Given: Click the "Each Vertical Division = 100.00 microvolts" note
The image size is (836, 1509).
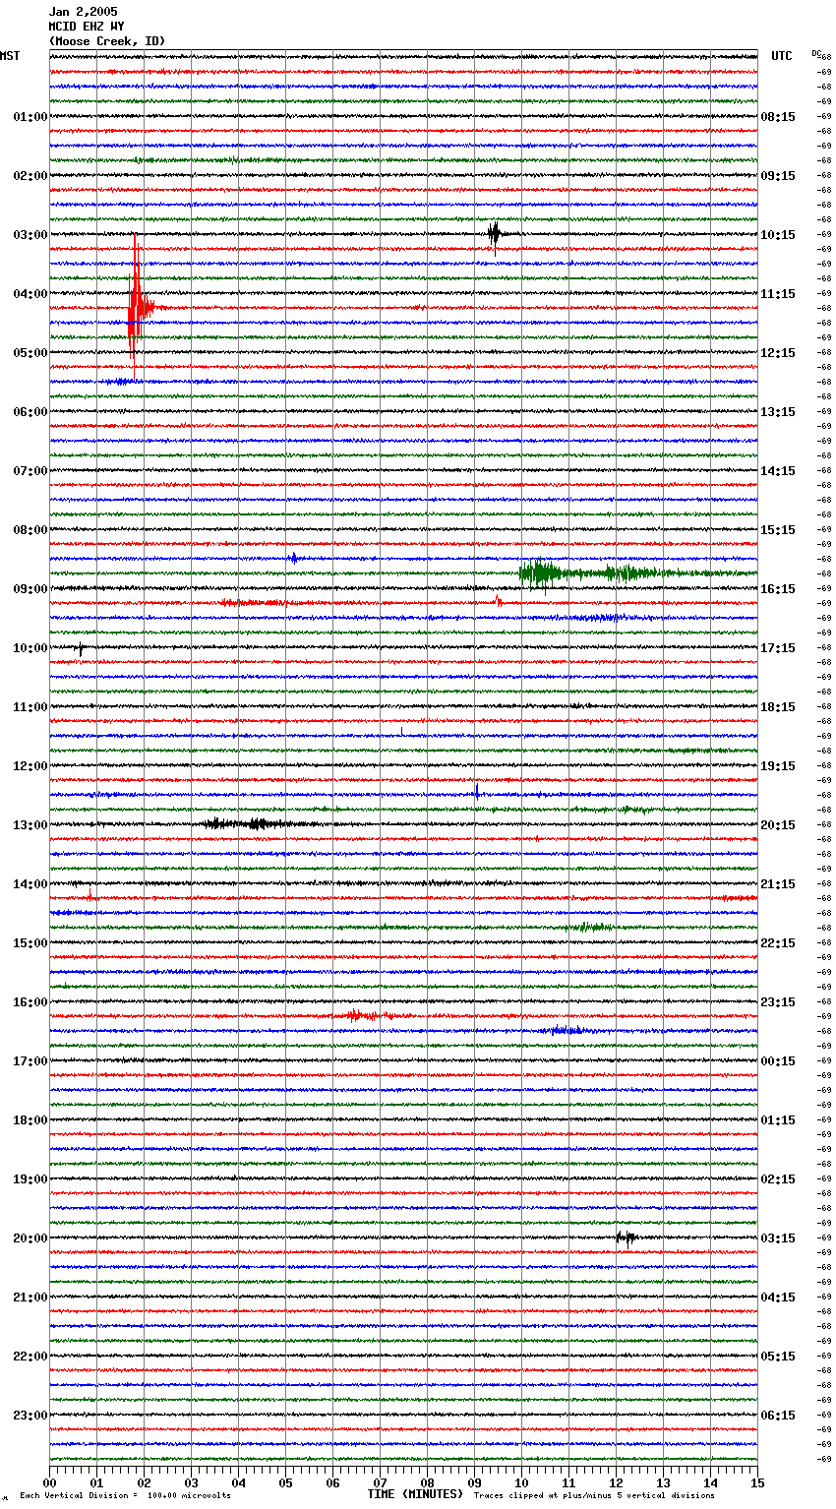Looking at the screenshot, I should tap(125, 1495).
